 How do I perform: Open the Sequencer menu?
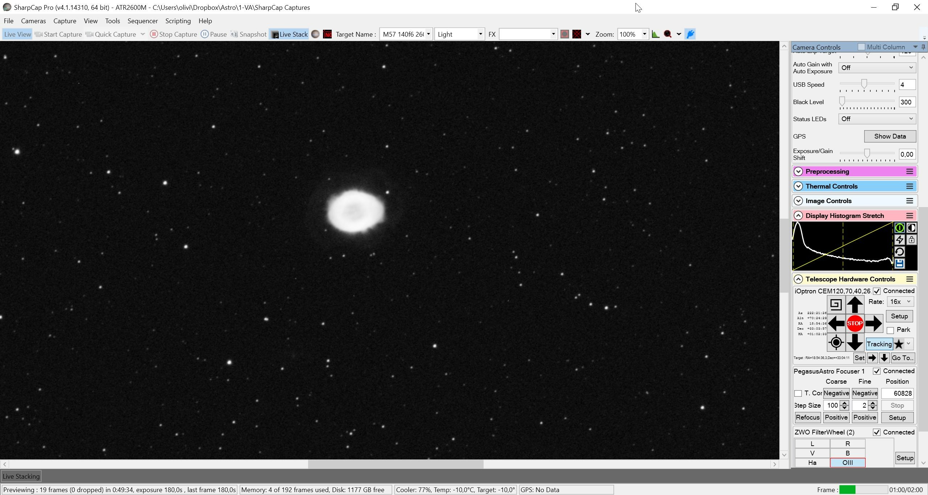click(x=142, y=21)
